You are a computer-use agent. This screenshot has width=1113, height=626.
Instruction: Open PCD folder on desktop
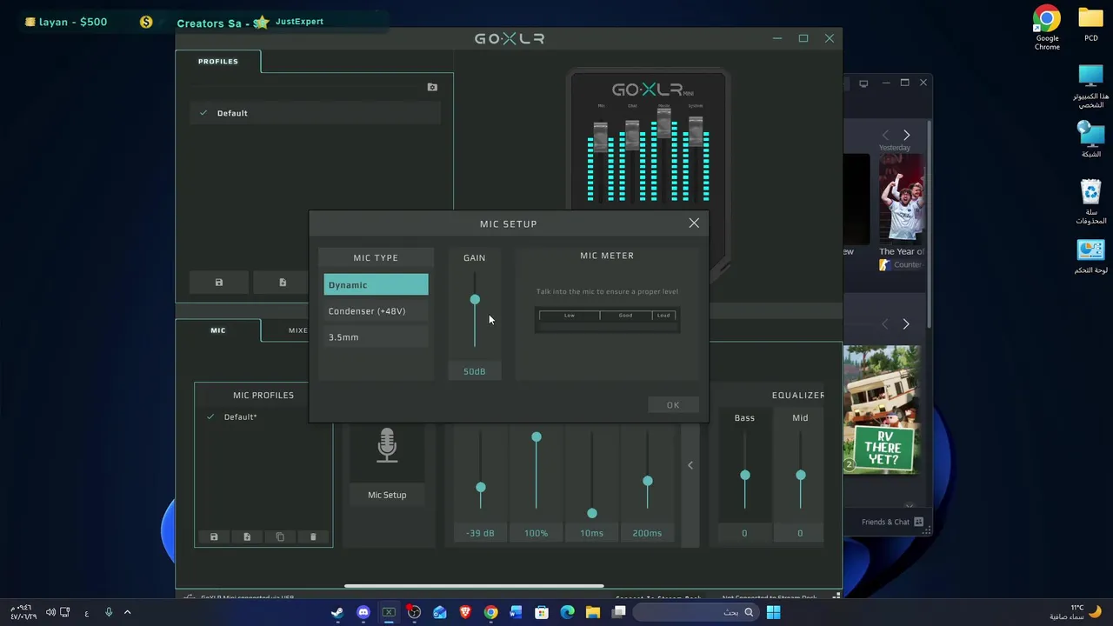tap(1090, 24)
